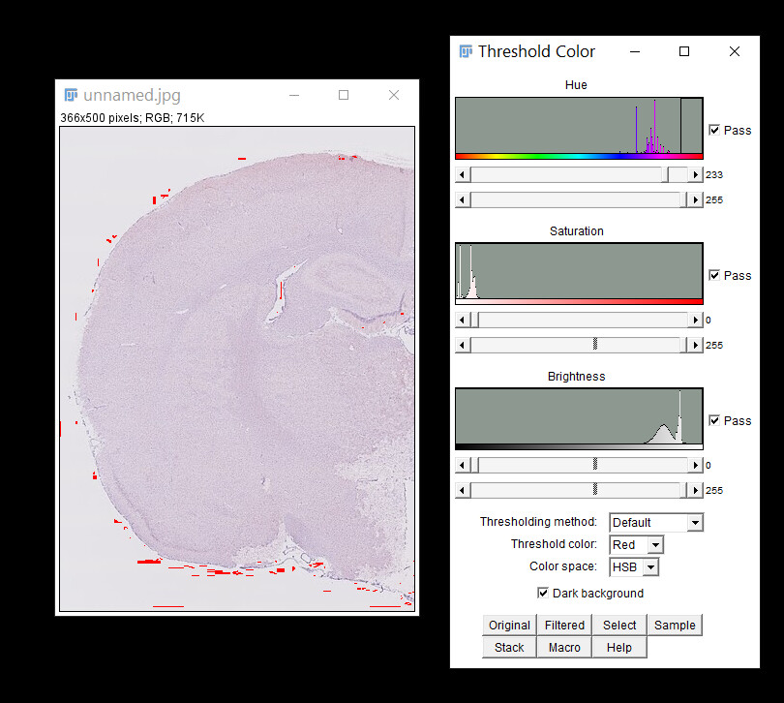Click the Hue histogram spectrum display

click(579, 127)
